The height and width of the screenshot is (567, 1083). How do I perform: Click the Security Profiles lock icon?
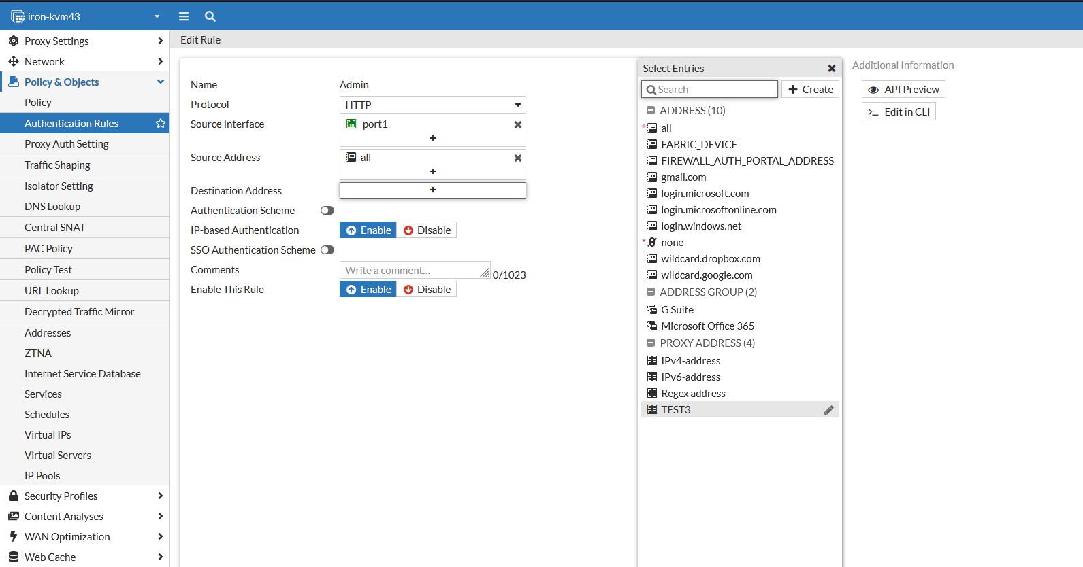tap(14, 496)
